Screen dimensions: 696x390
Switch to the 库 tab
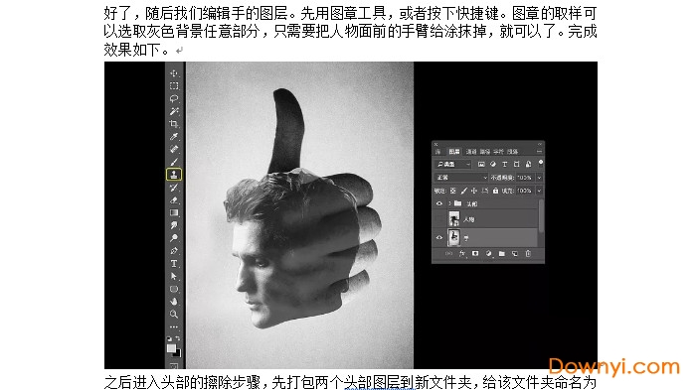point(438,151)
